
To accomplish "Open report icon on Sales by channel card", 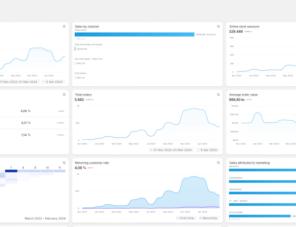I will point(219,26).
